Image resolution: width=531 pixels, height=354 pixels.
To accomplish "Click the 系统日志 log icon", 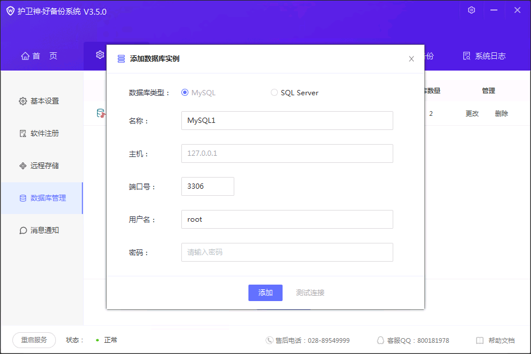I will pos(467,56).
